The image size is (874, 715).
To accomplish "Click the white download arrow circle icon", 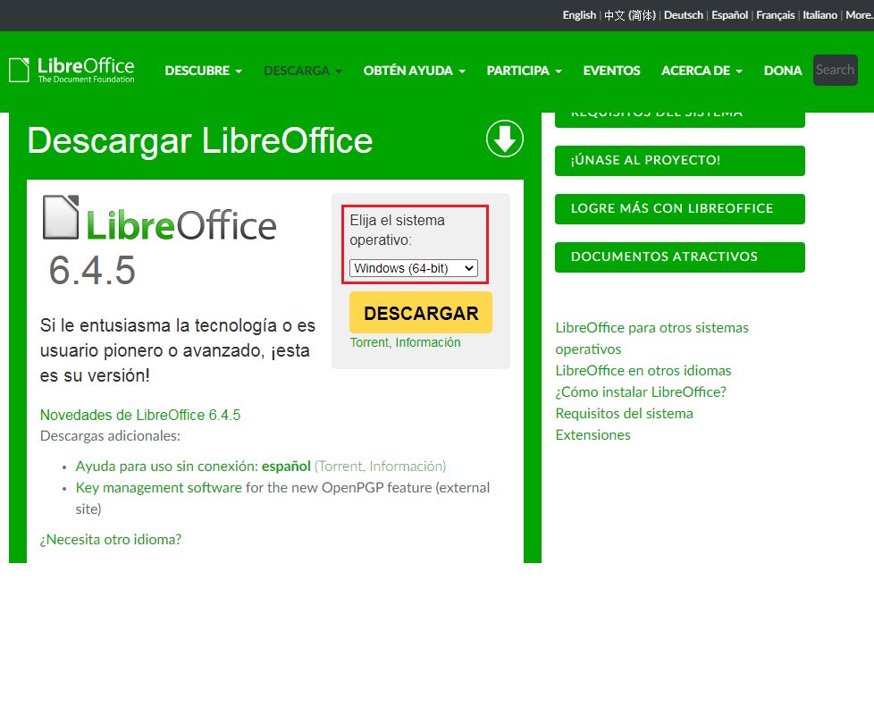I will (504, 139).
